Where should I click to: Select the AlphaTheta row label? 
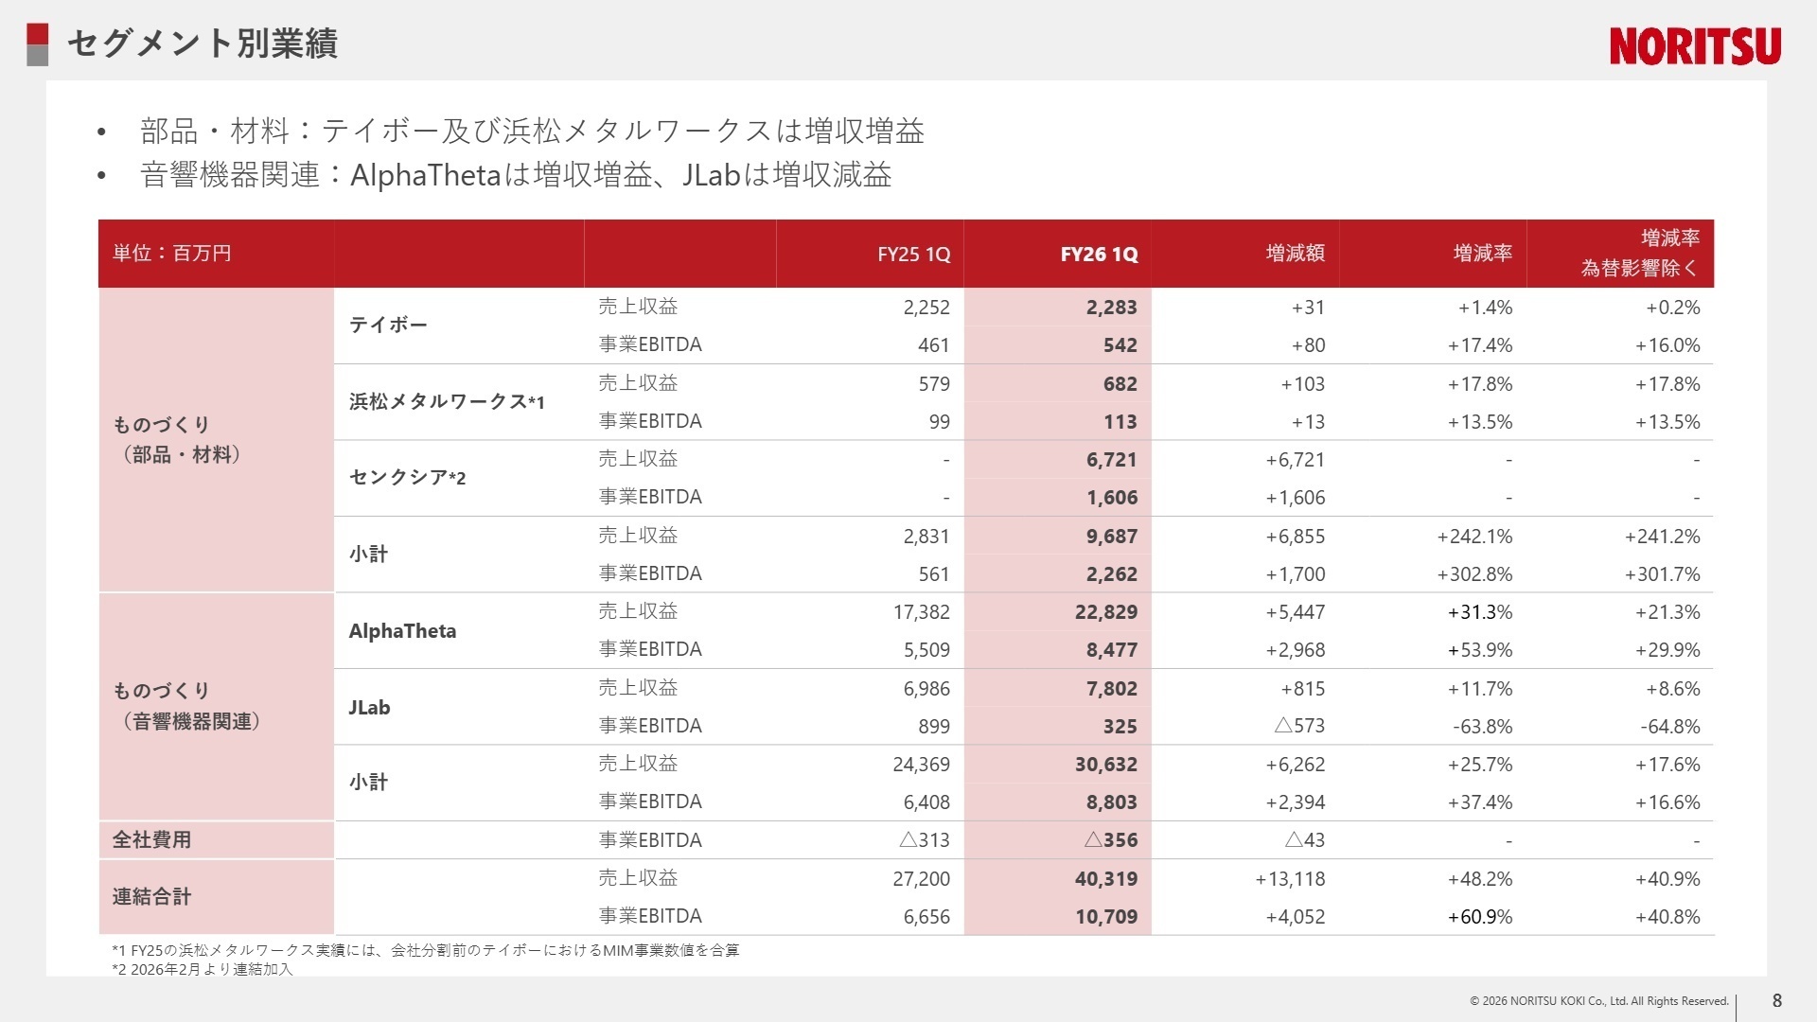click(402, 631)
